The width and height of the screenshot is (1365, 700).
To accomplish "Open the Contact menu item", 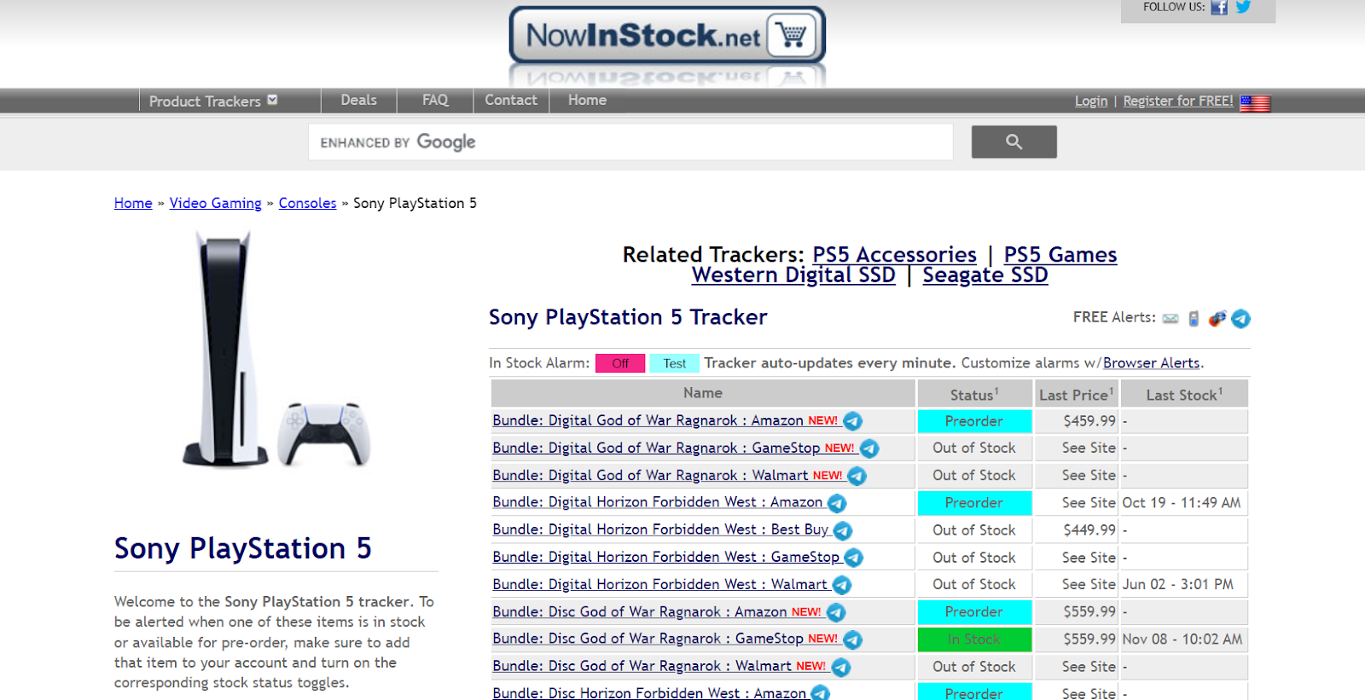I will point(511,100).
